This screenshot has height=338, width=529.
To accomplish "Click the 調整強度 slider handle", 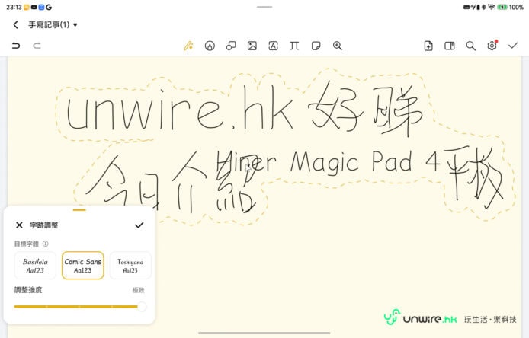I will 142,306.
